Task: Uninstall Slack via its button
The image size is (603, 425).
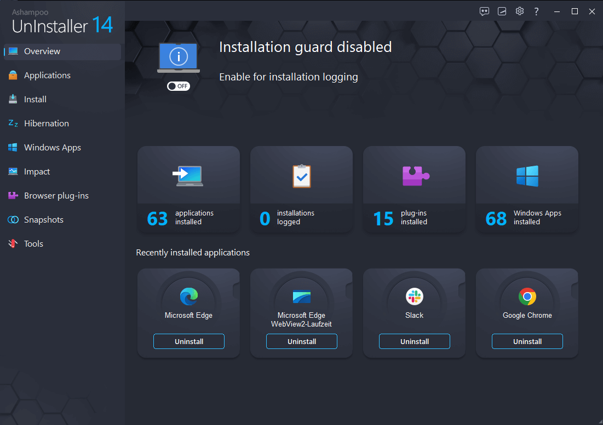Action: [x=414, y=341]
